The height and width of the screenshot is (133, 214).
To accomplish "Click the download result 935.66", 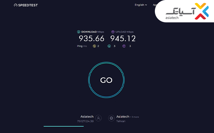I will 91,39.
